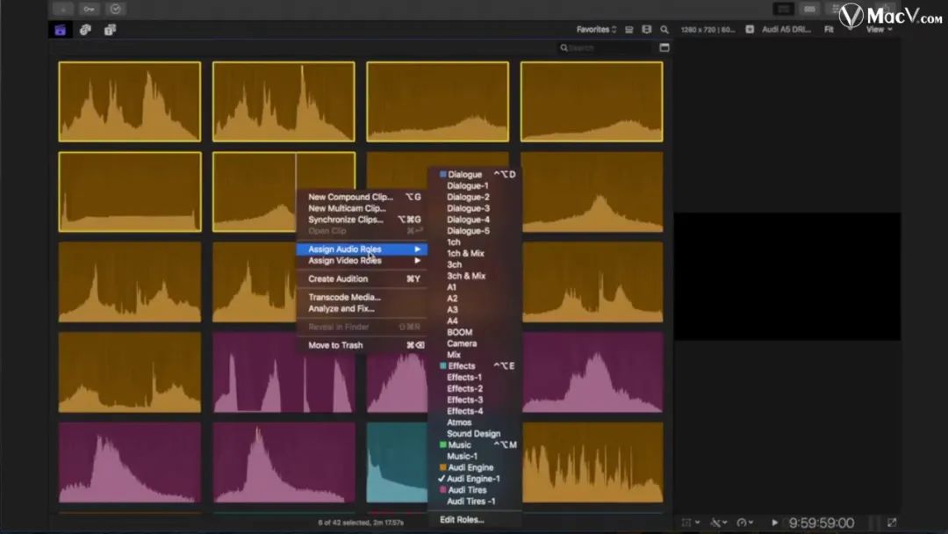Select the Sound Design subrole
Viewport: 948px width, 534px height.
pyautogui.click(x=475, y=434)
